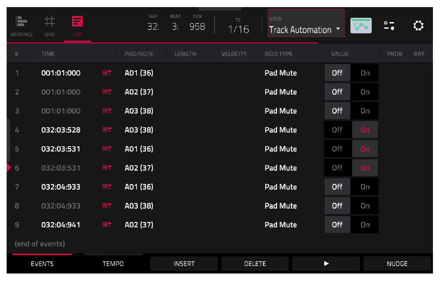
Task: Select pad A03 (38) in row 4
Action: coord(139,130)
